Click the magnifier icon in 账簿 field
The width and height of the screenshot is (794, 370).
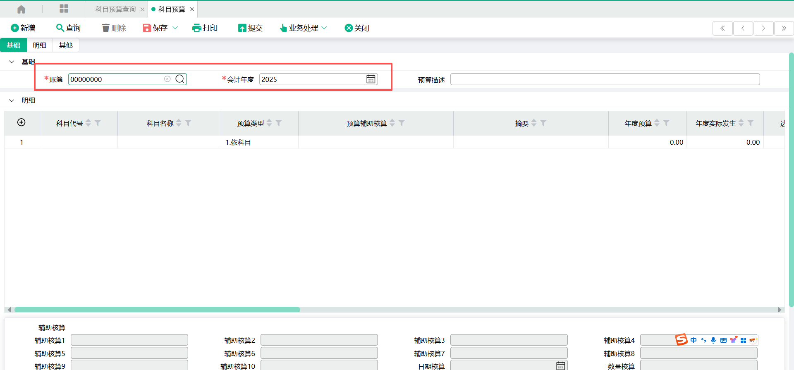(x=180, y=79)
